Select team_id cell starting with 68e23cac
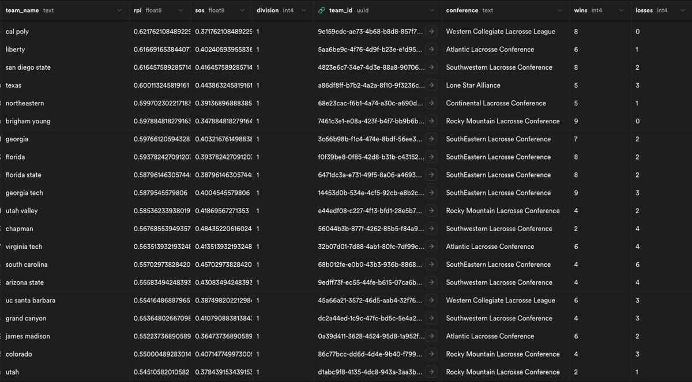 (370, 103)
